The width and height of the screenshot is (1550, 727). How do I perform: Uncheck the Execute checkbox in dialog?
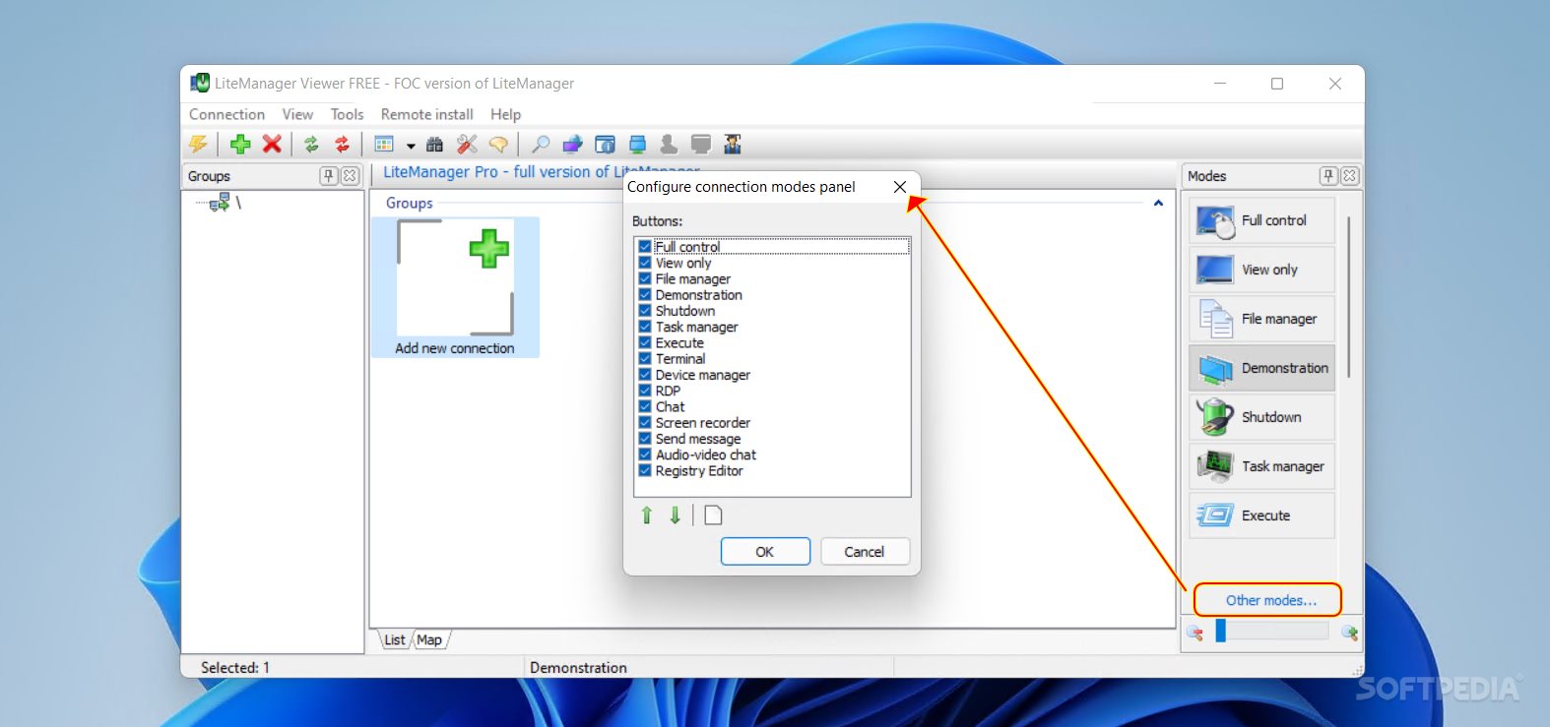click(x=645, y=343)
